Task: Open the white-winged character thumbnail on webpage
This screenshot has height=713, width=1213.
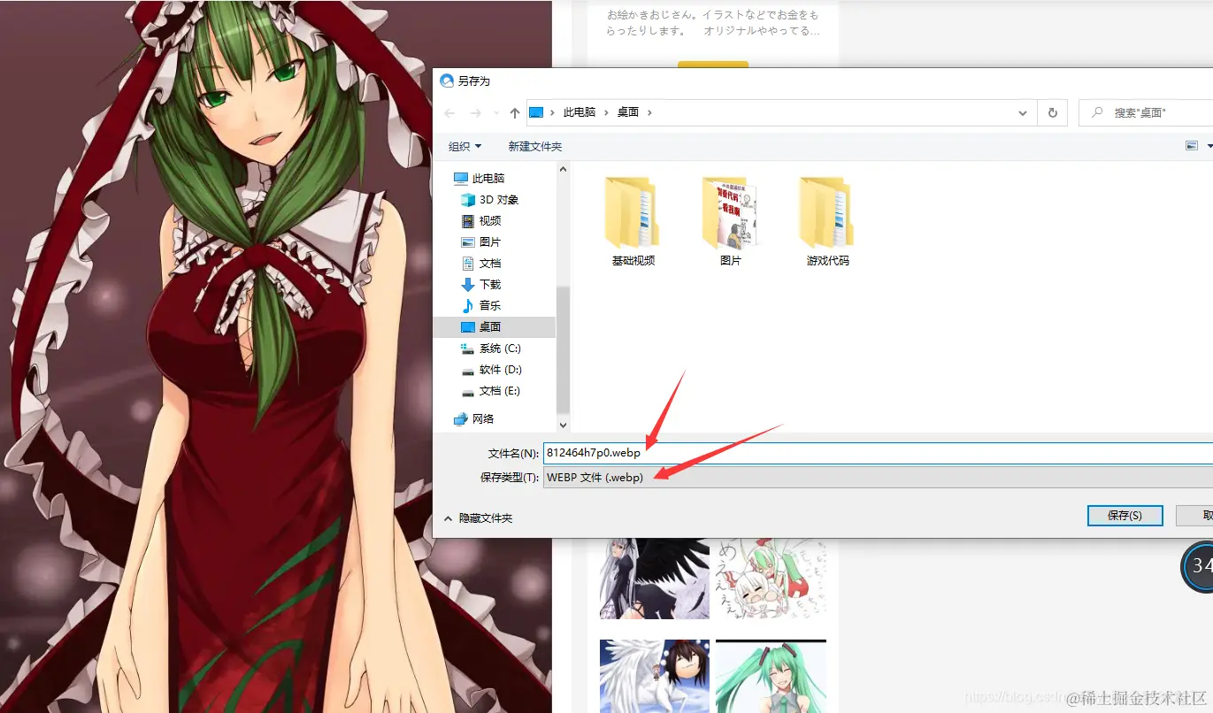Action: pyautogui.click(x=654, y=676)
